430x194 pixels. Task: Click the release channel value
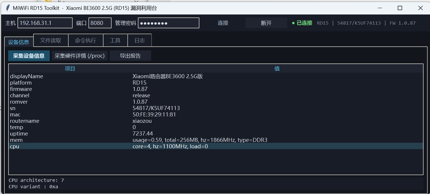141,96
